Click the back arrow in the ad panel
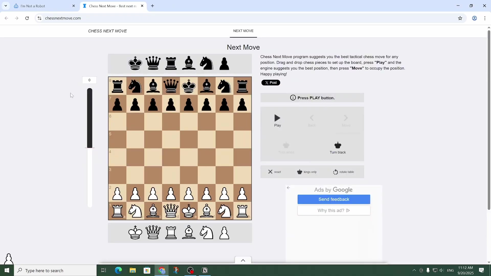This screenshot has height=276, width=491. [288, 188]
